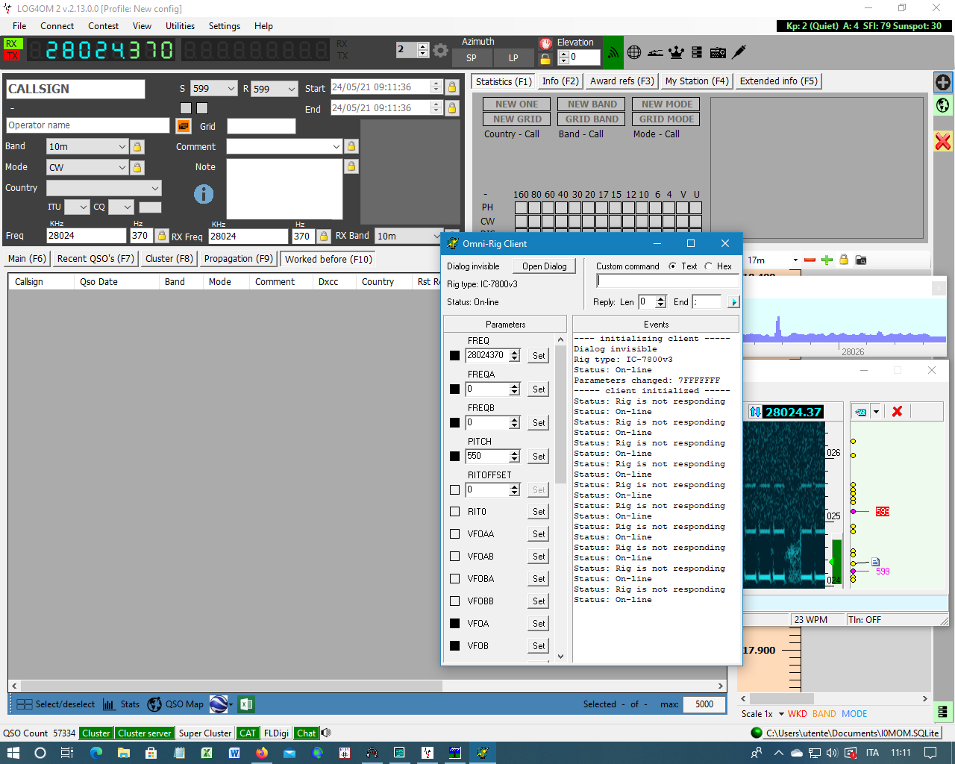955x764 pixels.
Task: Check the RITO checkbox in Omni-Rig parameters
Action: click(x=455, y=512)
